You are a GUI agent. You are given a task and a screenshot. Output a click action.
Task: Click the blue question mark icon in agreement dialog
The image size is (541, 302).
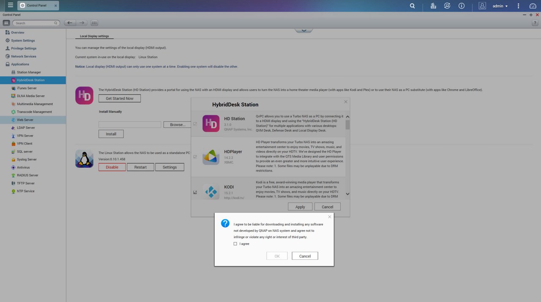click(x=225, y=223)
